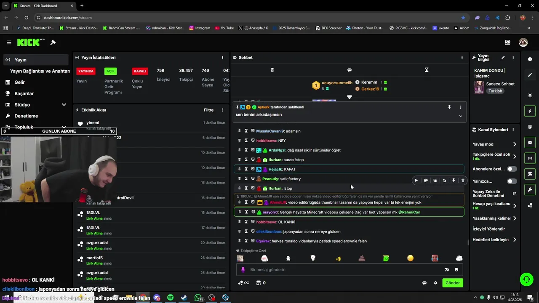The width and height of the screenshot is (539, 303).
Task: Click the hourglass icon in chat header row
Action: click(427, 70)
